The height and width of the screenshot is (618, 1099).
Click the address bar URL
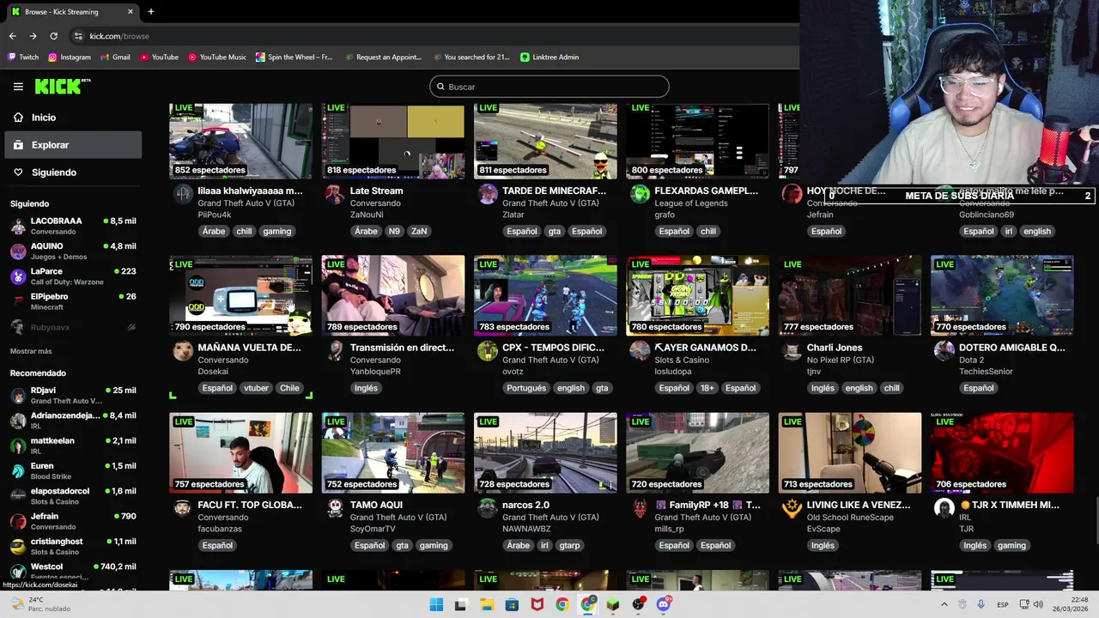(119, 36)
